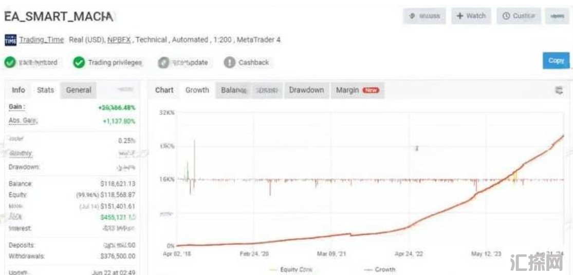
Task: Click the Interest label
Action: click(20, 228)
